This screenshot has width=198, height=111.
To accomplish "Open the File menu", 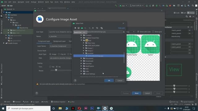I will pyautogui.click(x=6, y=2).
